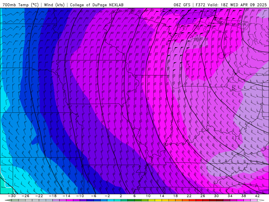269x202 pixels.
Task: Click the -22 legend value
Action: (39, 196)
